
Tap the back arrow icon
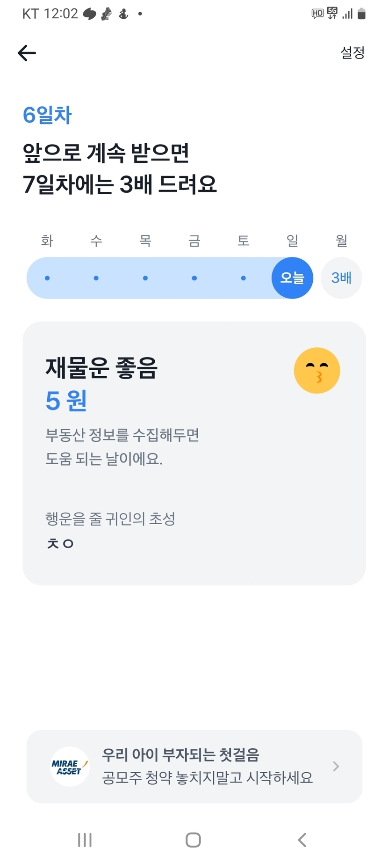(27, 53)
